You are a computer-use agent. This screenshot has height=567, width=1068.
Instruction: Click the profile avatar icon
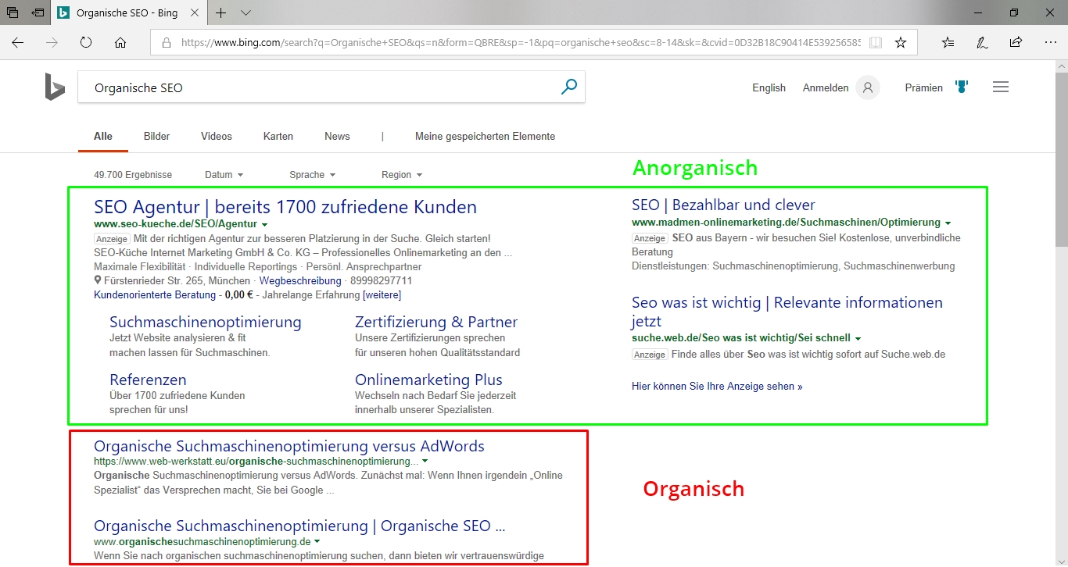[867, 87]
